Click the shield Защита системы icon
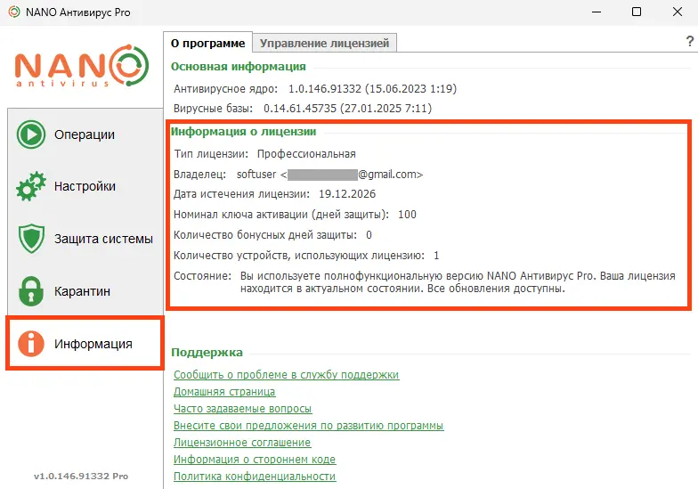This screenshot has height=489, width=698. pos(31,239)
